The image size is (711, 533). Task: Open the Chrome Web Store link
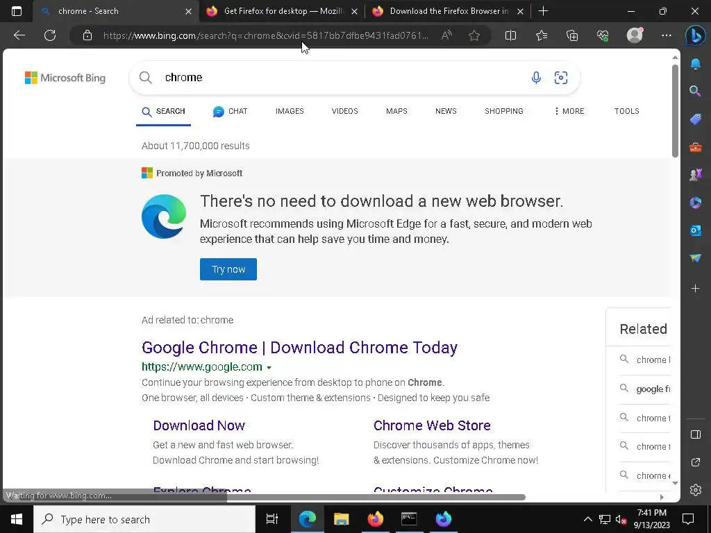point(432,425)
